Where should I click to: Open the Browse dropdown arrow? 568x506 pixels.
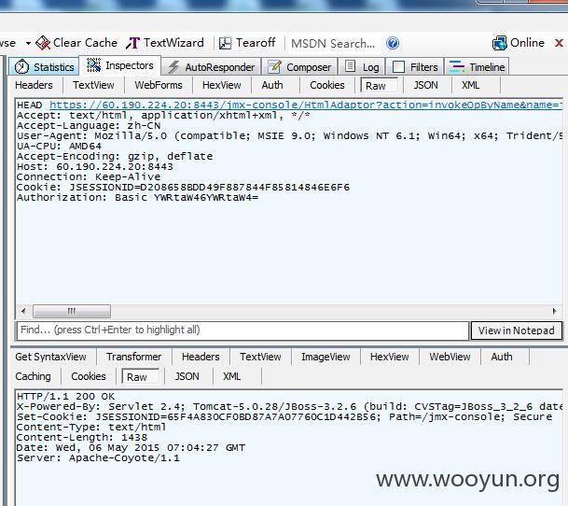point(28,43)
